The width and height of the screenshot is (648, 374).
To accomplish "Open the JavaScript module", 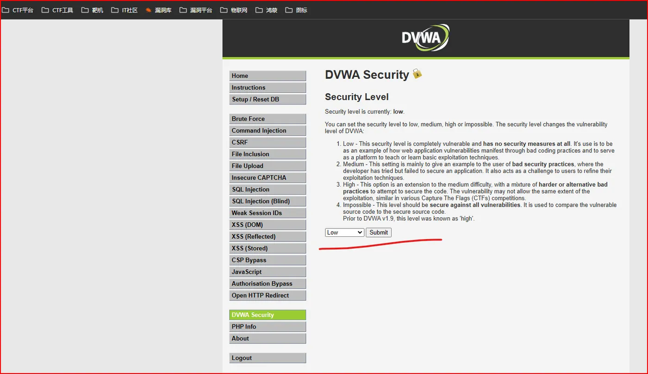I will pos(268,272).
